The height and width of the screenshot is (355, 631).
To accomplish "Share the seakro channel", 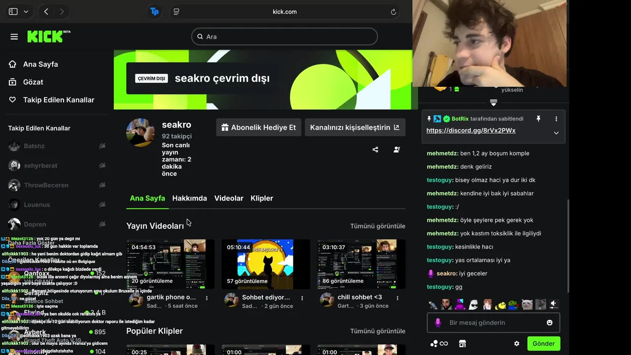I will click(x=375, y=149).
